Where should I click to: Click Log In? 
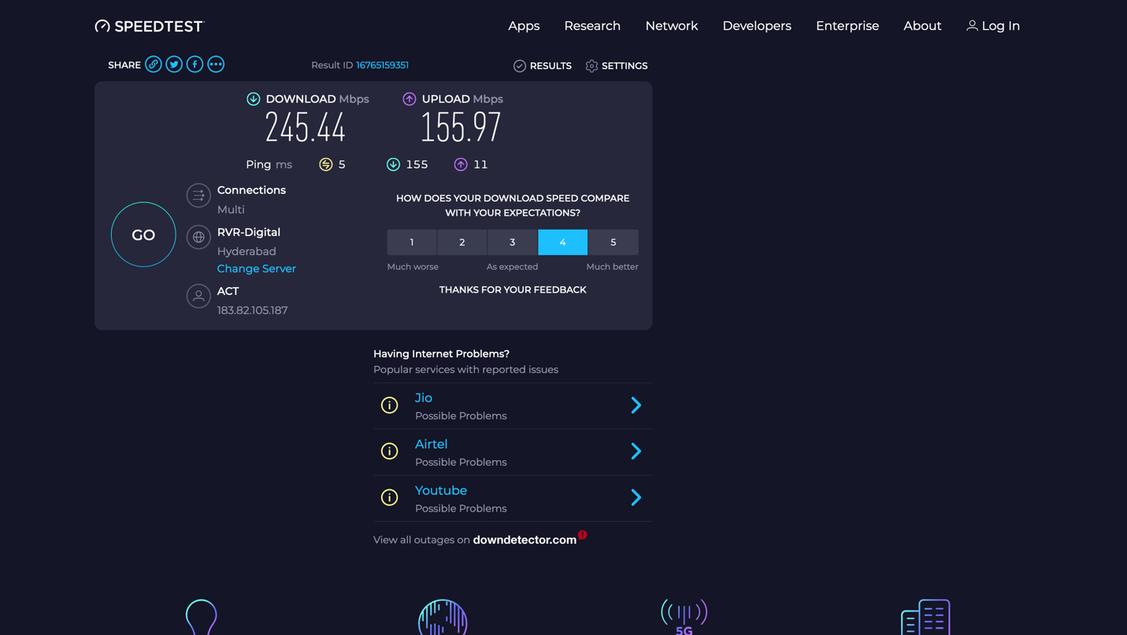pos(993,26)
